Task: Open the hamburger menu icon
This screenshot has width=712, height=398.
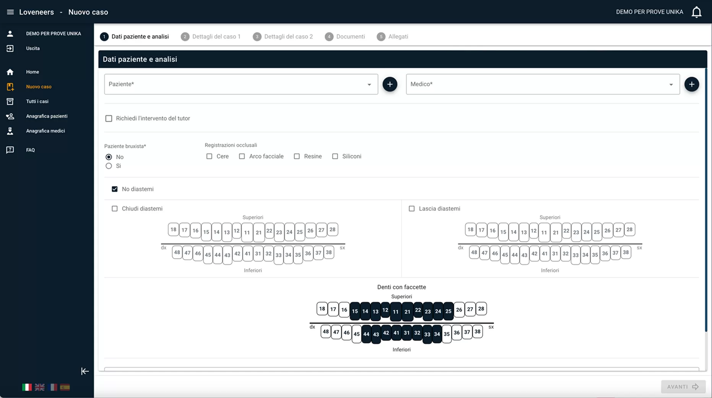Action: (10, 12)
